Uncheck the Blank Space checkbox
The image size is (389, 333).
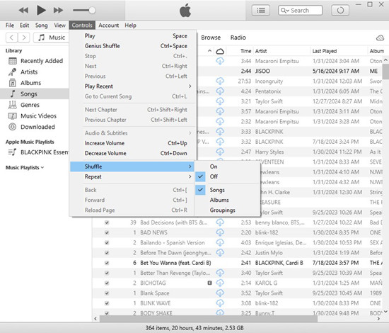coord(107,293)
